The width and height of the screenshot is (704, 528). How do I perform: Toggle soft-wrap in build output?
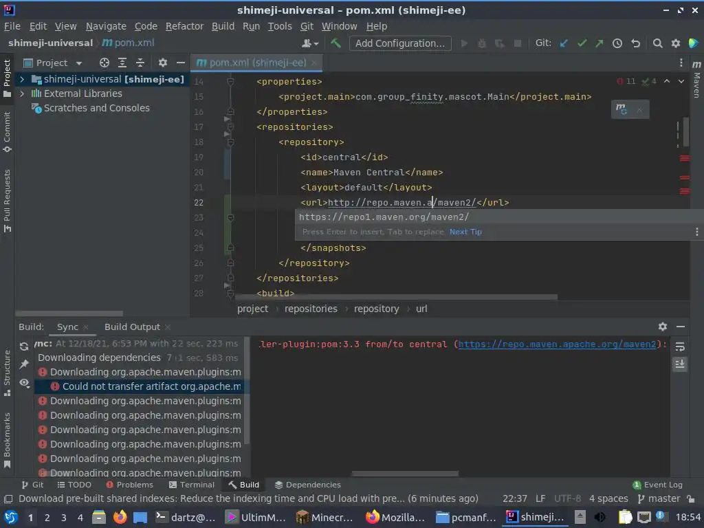pos(680,346)
